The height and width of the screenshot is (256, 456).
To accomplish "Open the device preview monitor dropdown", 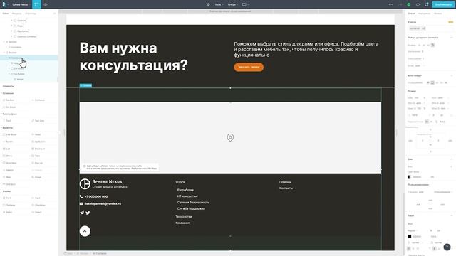I will (245, 4).
